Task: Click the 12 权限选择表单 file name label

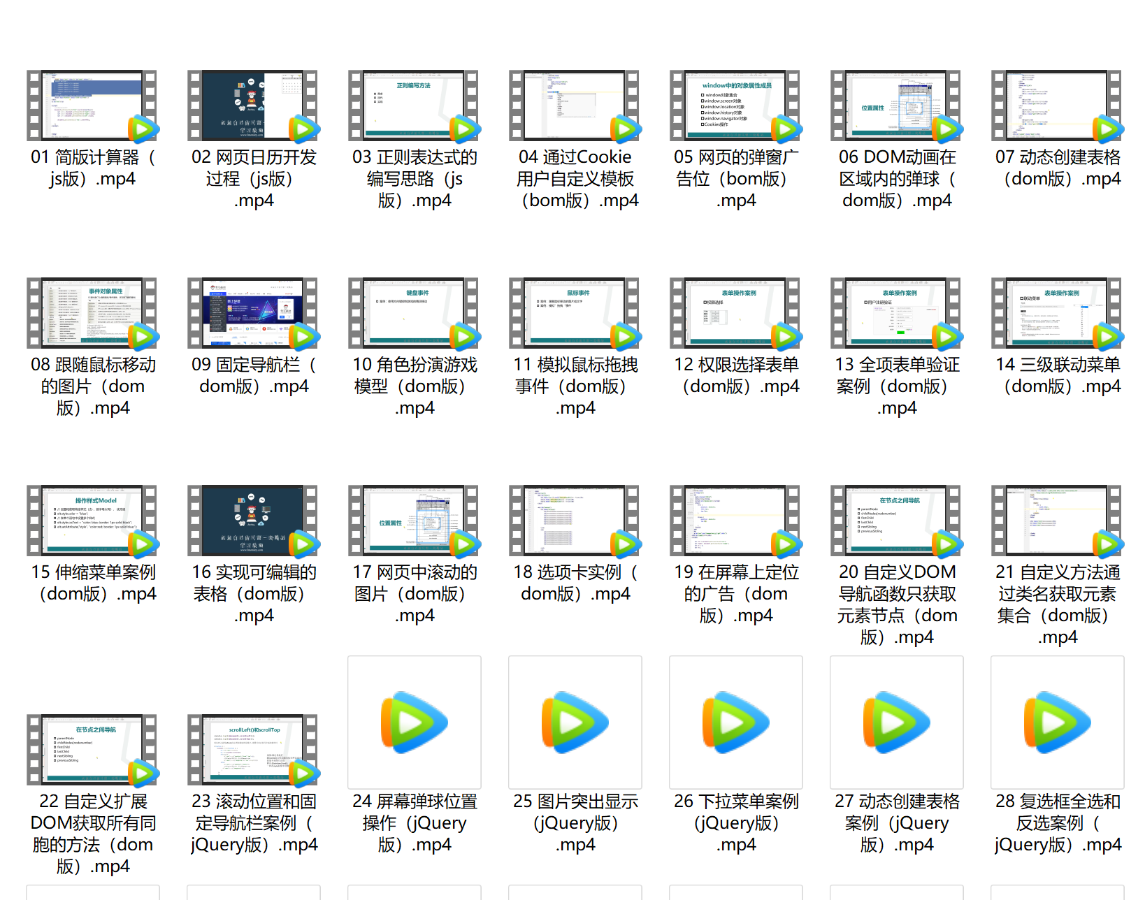Action: (x=736, y=375)
